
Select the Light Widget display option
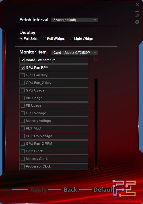point(71,39)
